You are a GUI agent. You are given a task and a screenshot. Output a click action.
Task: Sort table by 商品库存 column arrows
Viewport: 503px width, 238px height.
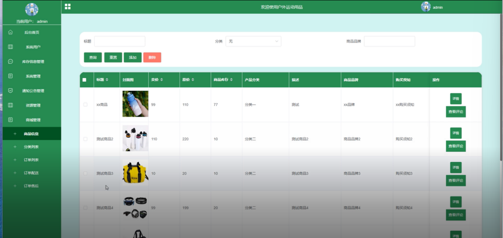[231, 80]
